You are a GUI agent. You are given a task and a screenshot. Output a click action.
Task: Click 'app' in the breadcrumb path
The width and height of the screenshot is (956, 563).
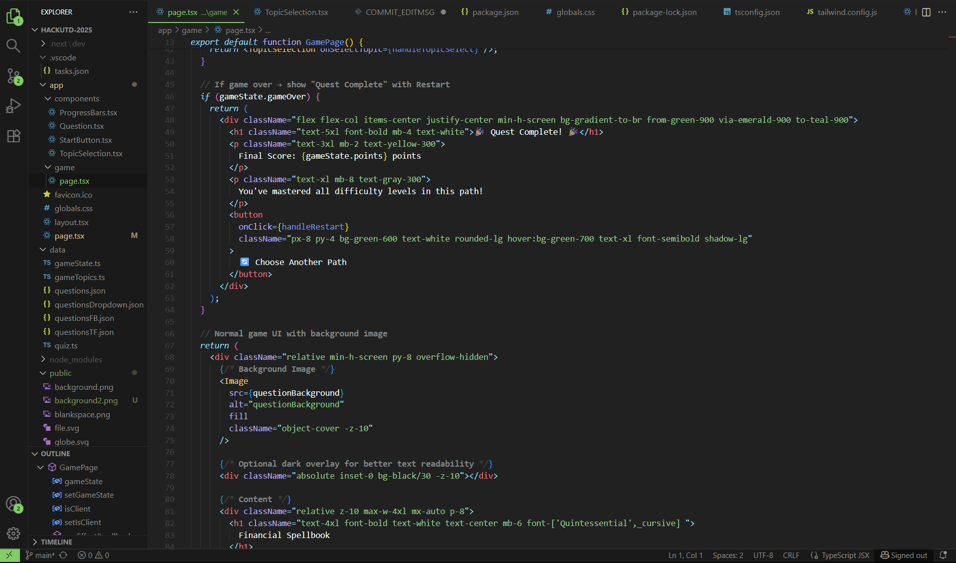tap(165, 30)
